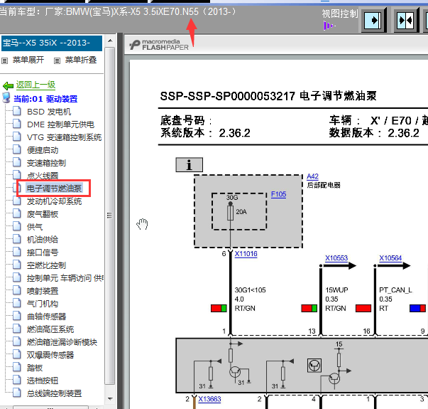Image resolution: width=428 pixels, height=409 pixels.
Task: Select 点火线圈 in the tree
Action: (x=43, y=176)
